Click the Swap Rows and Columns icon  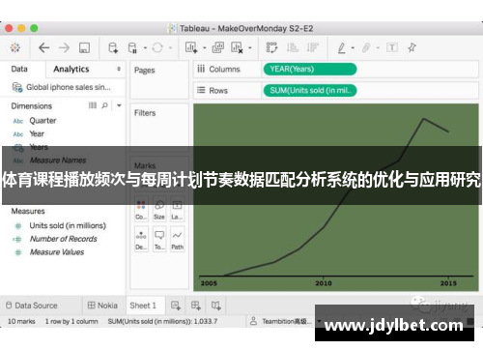(271, 47)
